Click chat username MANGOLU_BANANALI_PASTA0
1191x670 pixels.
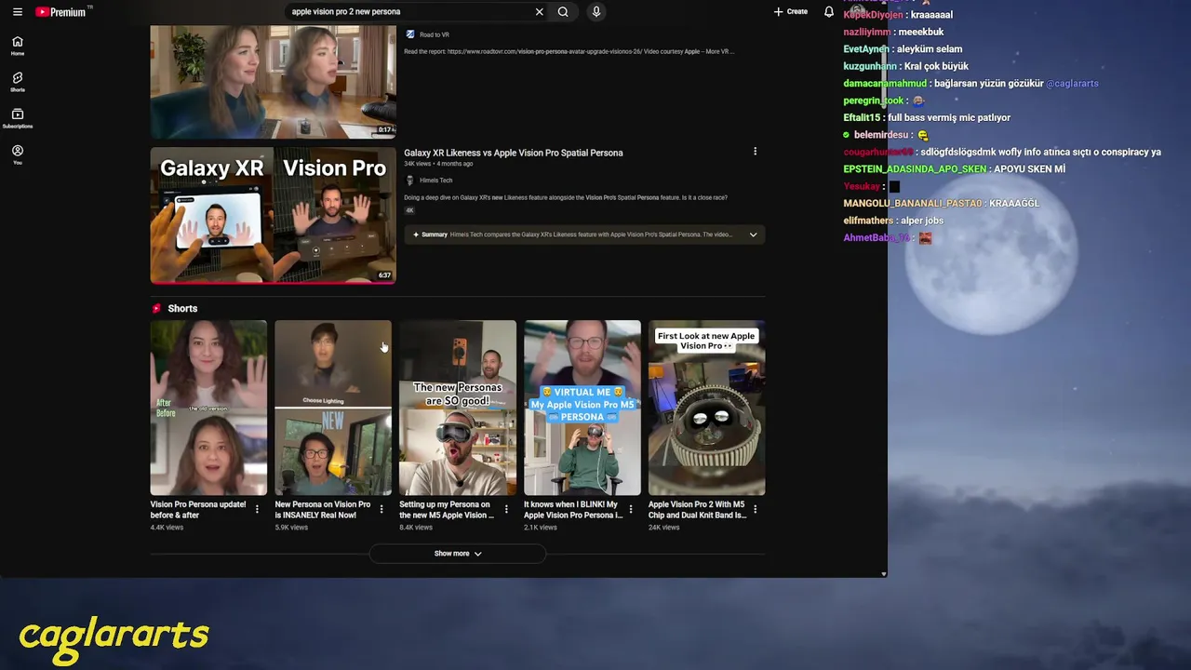913,204
